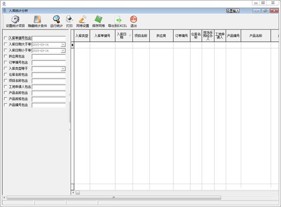Click the 打印 print icon

click(x=69, y=22)
